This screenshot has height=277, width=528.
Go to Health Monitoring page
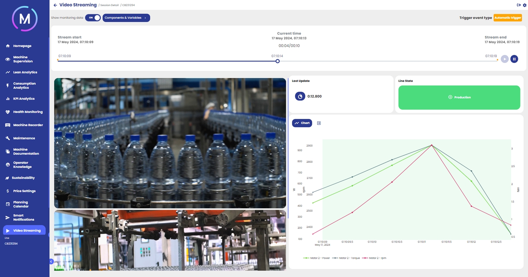pos(28,112)
